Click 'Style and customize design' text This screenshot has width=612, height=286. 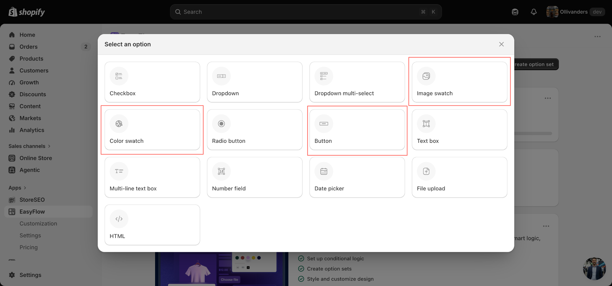[x=340, y=279]
